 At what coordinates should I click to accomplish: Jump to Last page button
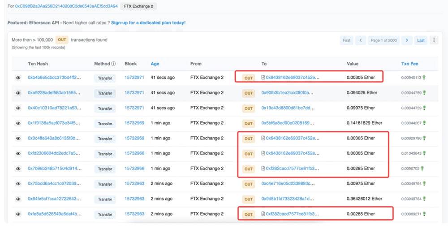click(x=421, y=40)
